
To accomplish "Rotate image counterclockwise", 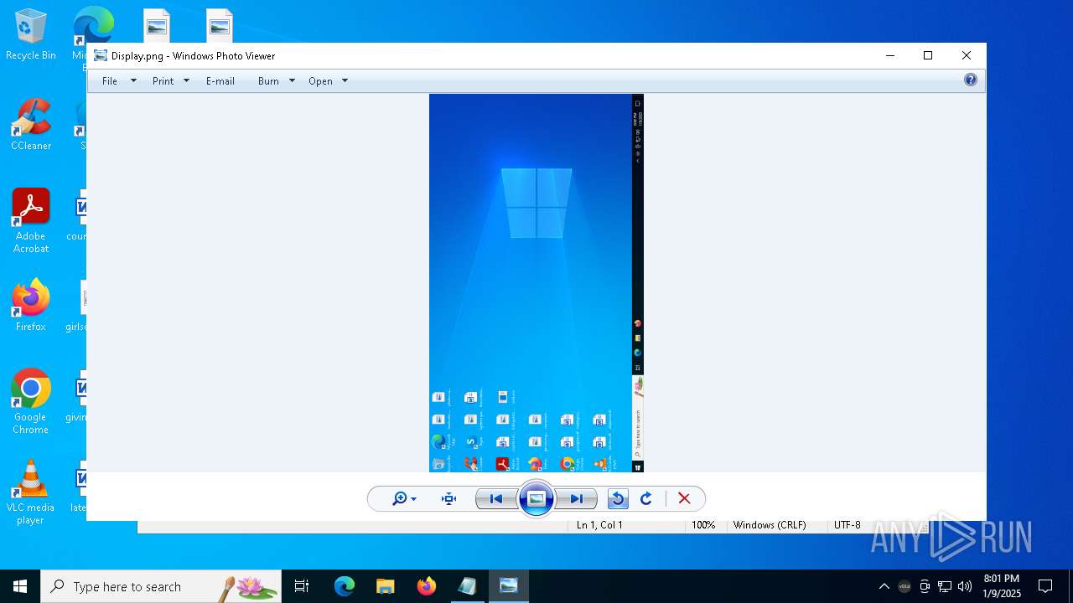I will [618, 499].
